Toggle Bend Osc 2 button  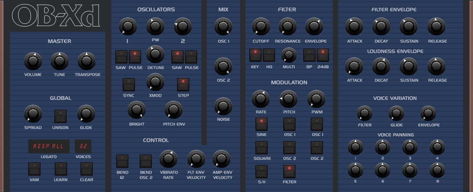146,161
